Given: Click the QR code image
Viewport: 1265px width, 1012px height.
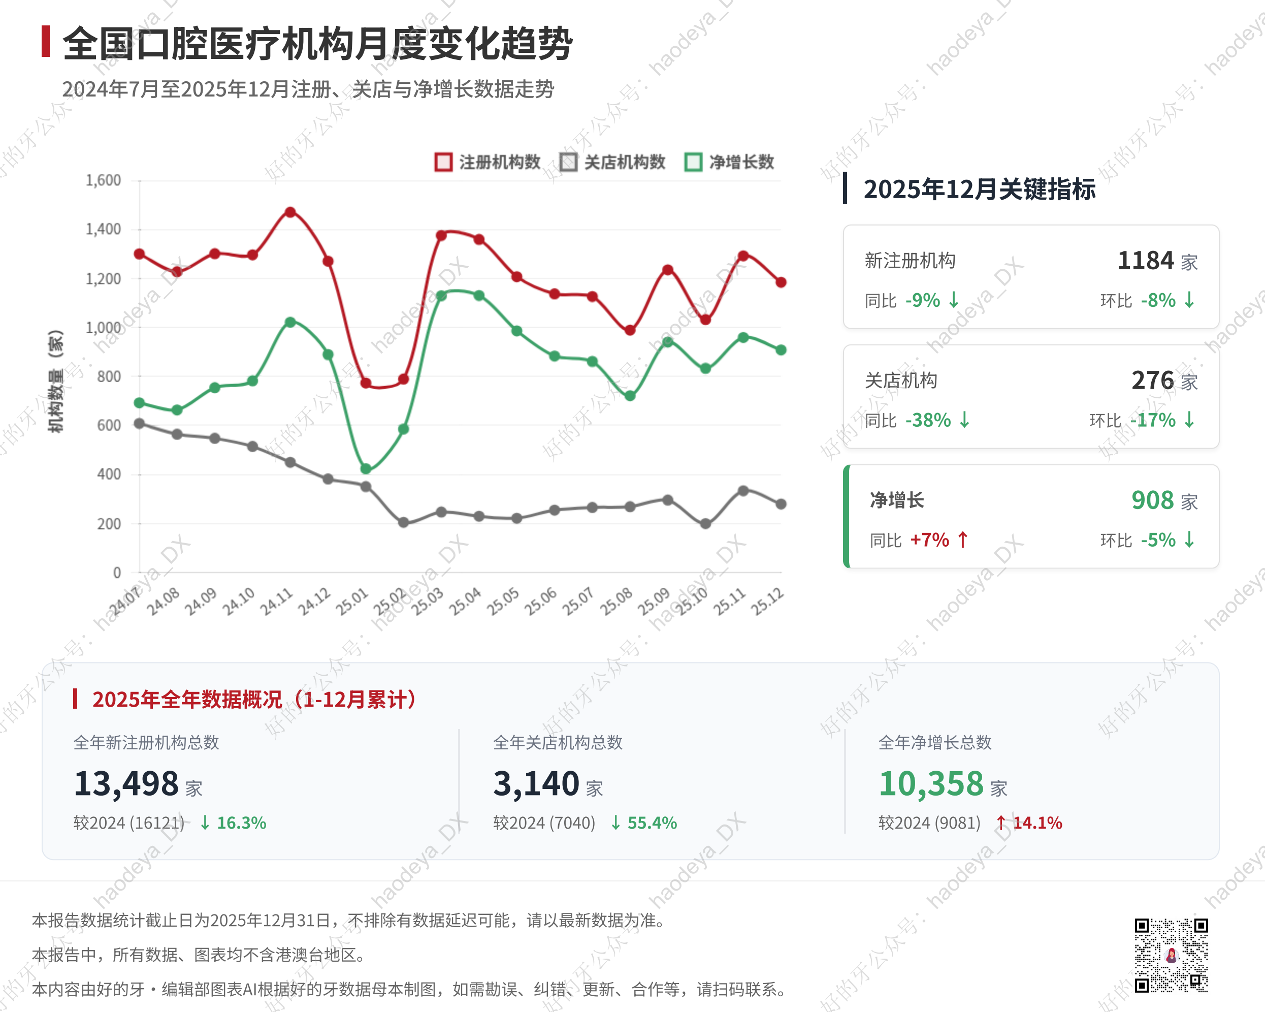Looking at the screenshot, I should point(1171,955).
